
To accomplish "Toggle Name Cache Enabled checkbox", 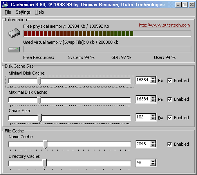I will (x=170, y=144).
